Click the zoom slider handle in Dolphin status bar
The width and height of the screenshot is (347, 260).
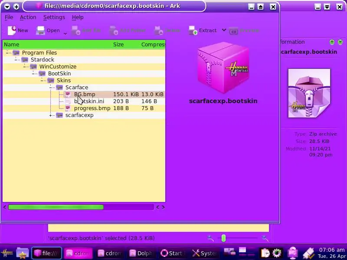click(223, 238)
